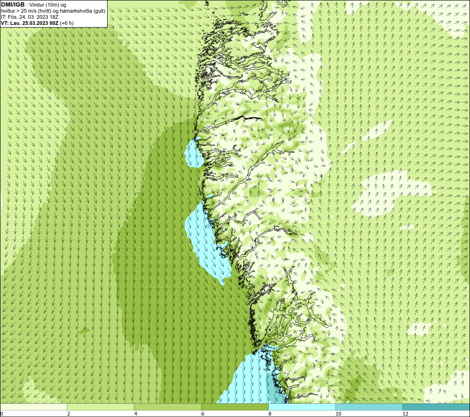Click the 'IT: Fös. 24. 03. 2023 18Z' line
This screenshot has height=417, width=470.
pos(30,17)
